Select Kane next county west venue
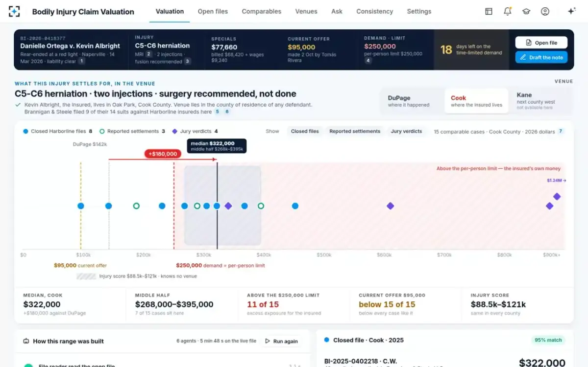This screenshot has height=367, width=588. pos(540,101)
